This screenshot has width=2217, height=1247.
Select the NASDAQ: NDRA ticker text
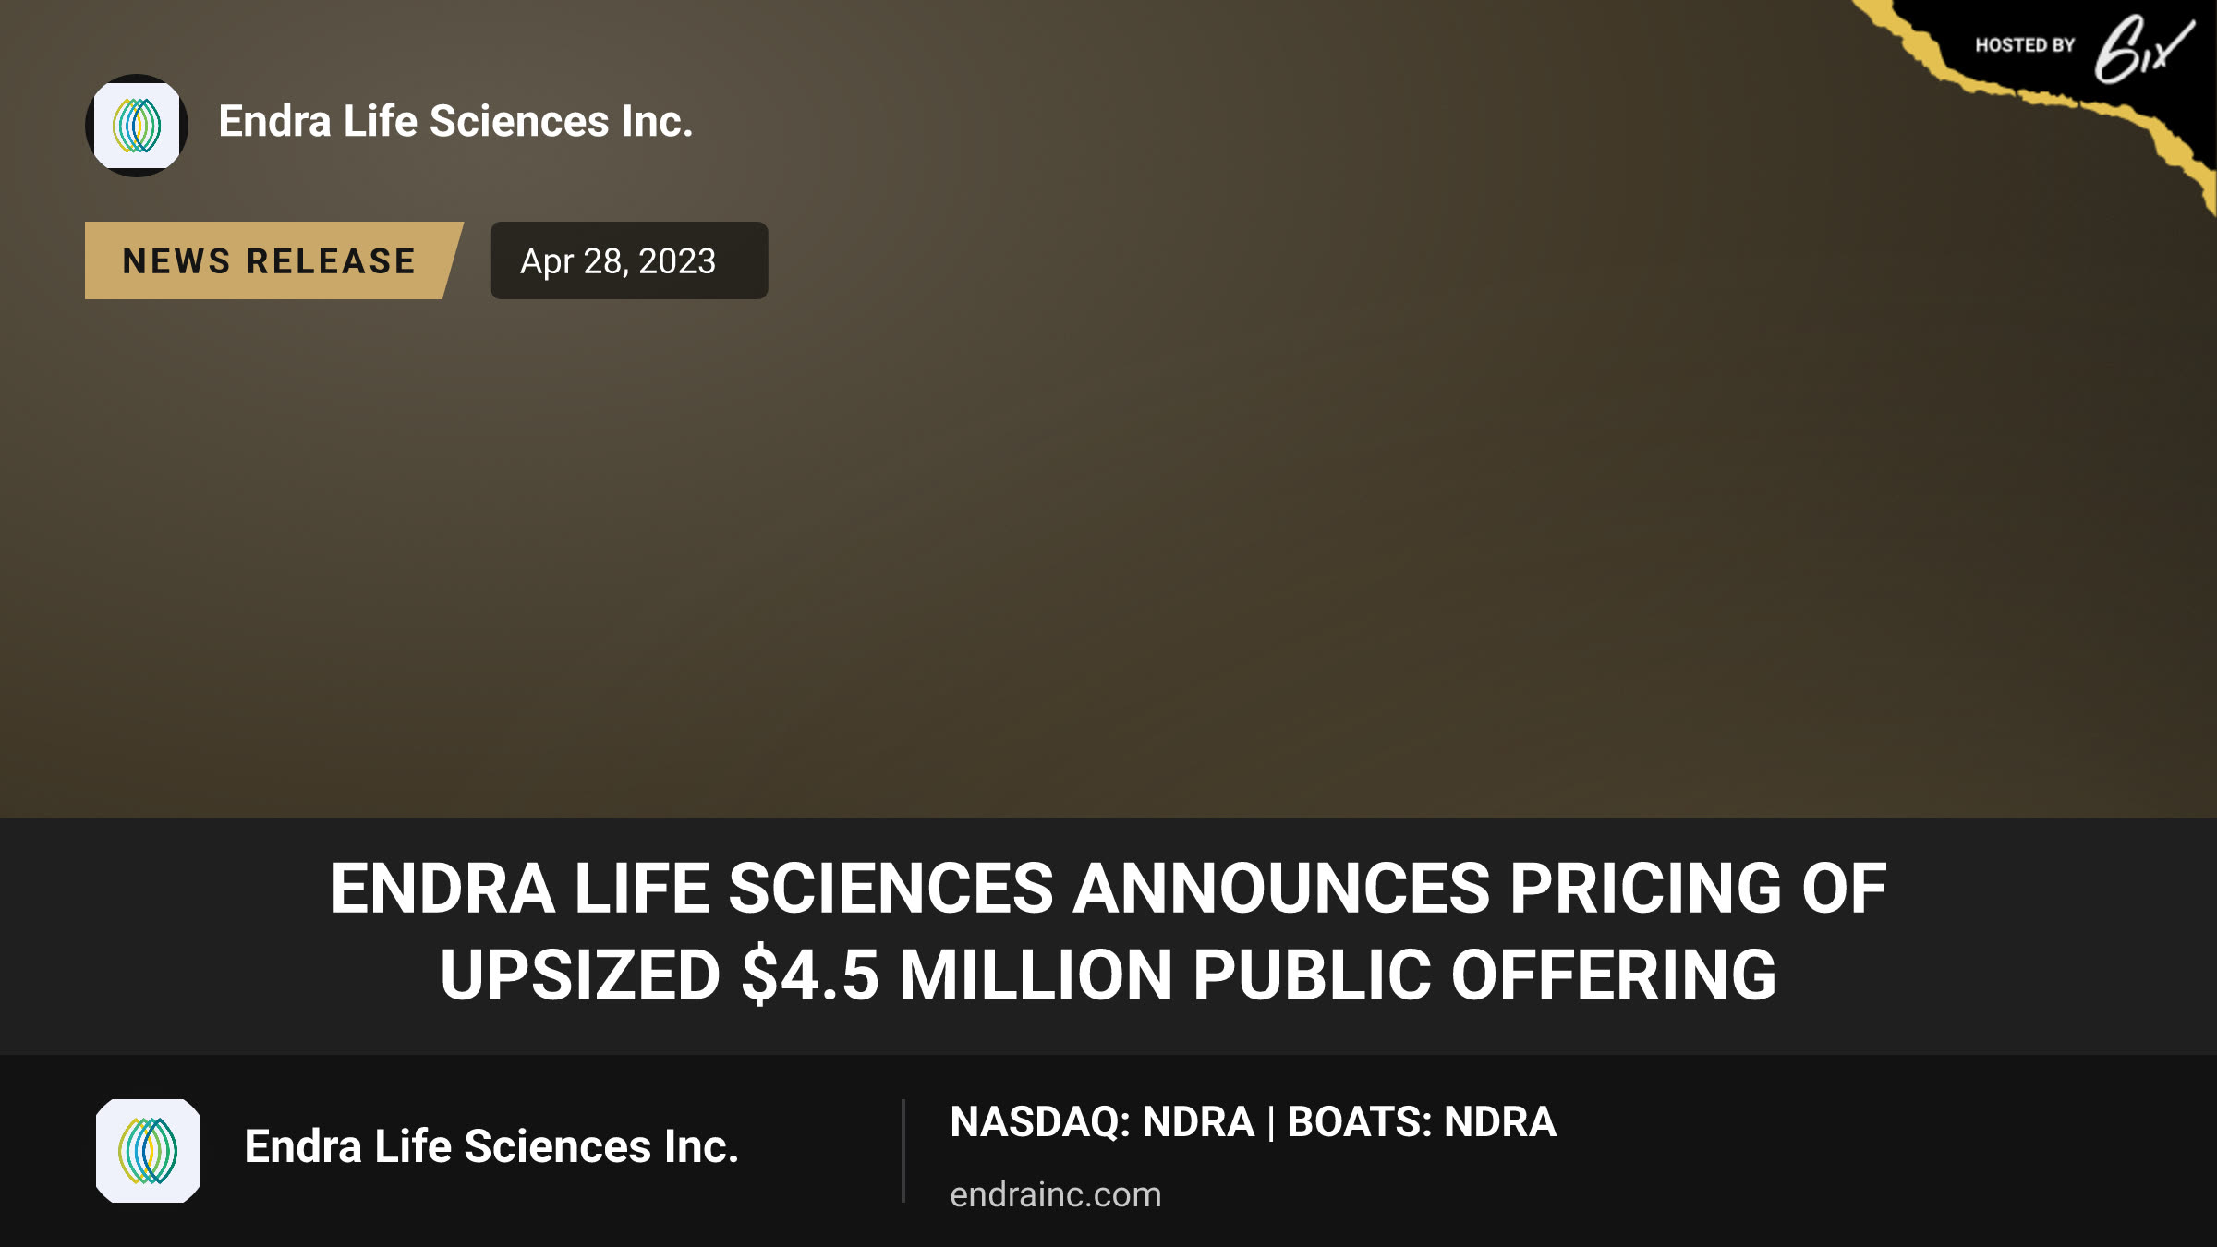click(1102, 1121)
